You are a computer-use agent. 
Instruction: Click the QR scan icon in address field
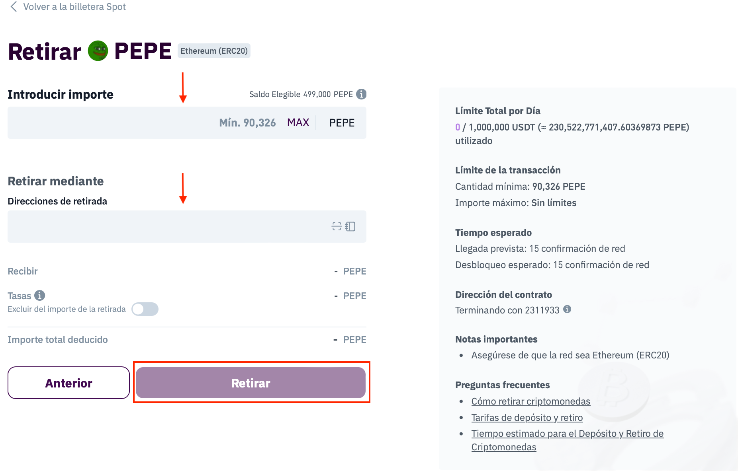pyautogui.click(x=337, y=226)
